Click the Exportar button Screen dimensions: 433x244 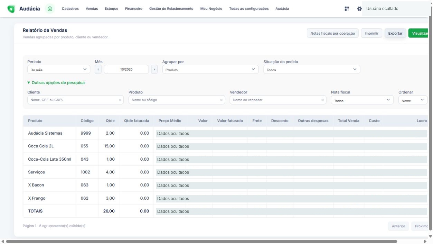tap(395, 33)
